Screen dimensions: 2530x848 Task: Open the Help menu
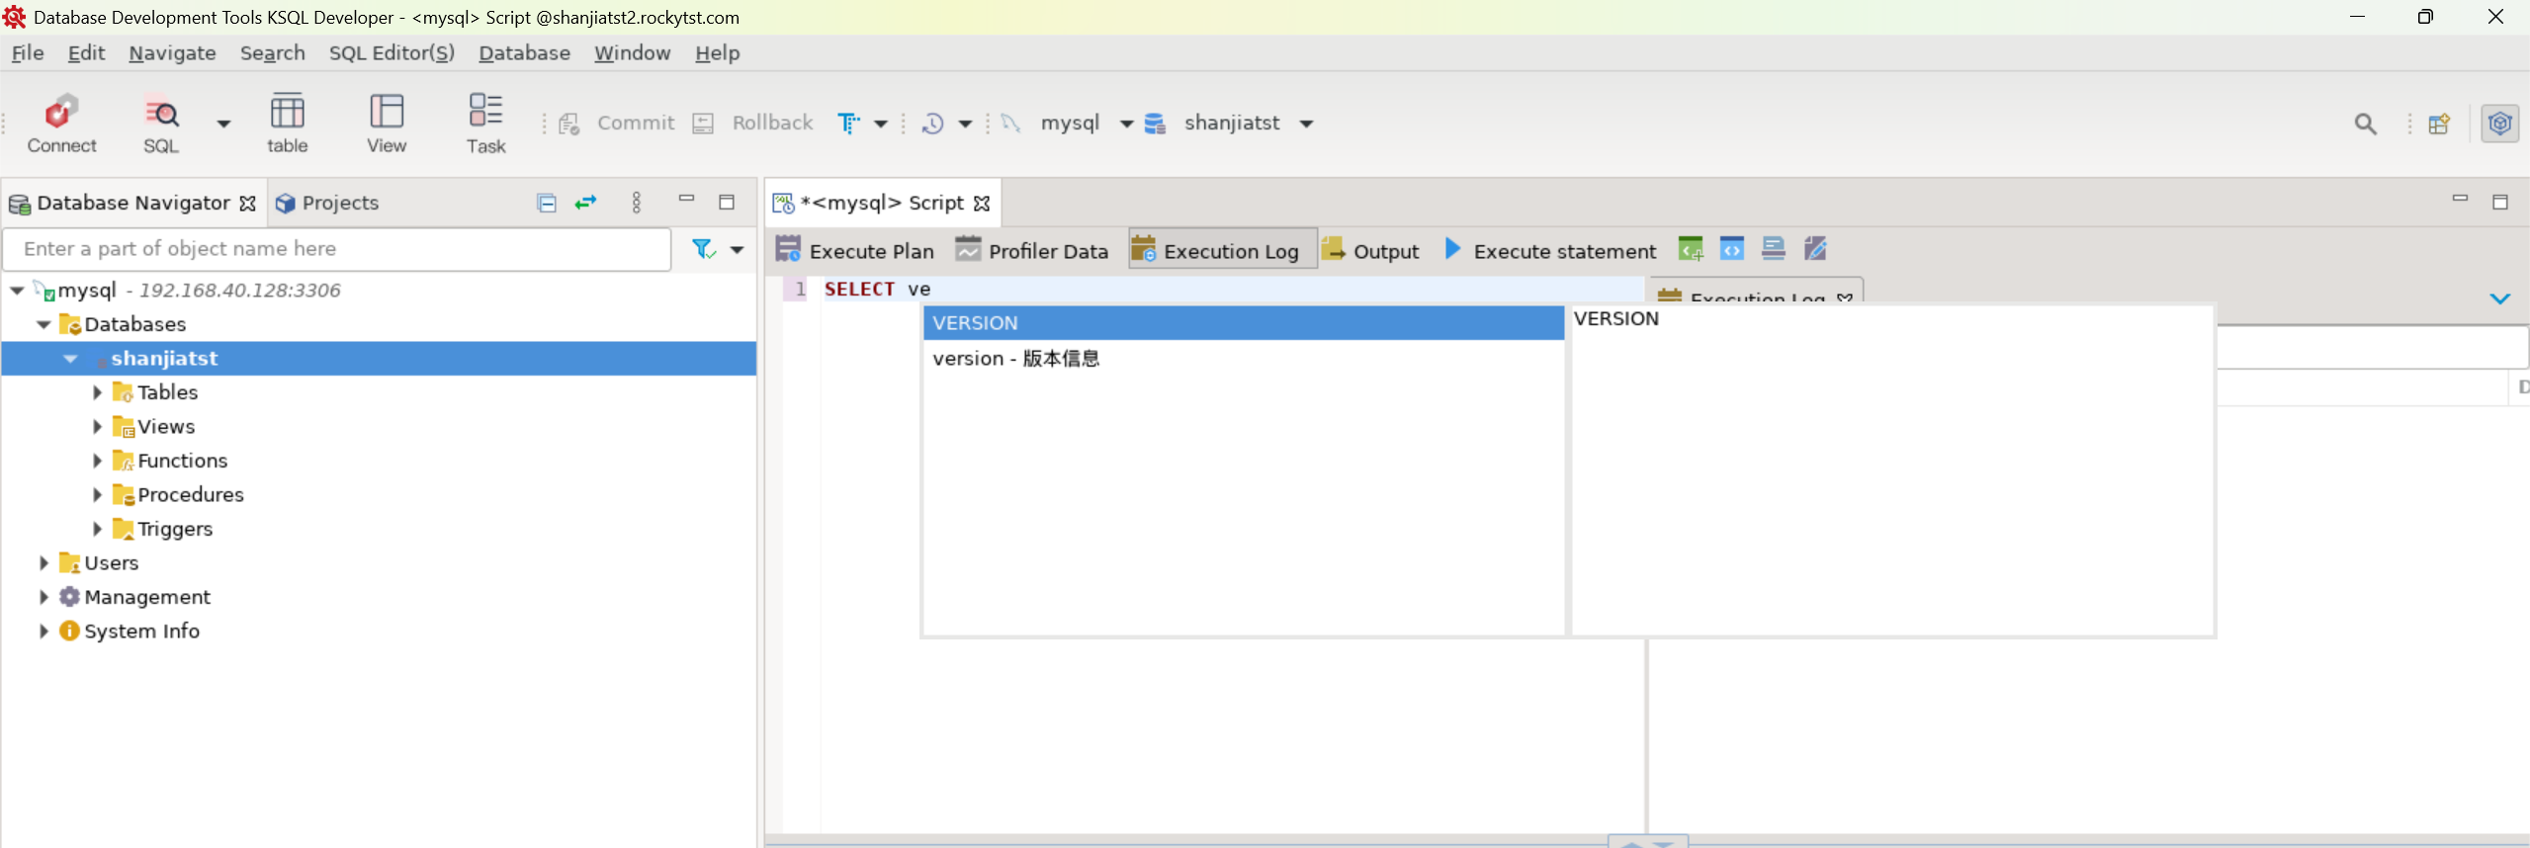pos(717,53)
